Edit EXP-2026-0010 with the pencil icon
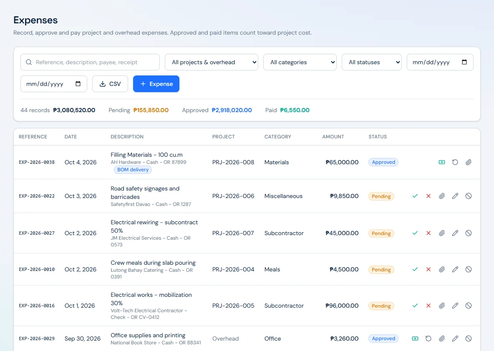 pos(455,269)
